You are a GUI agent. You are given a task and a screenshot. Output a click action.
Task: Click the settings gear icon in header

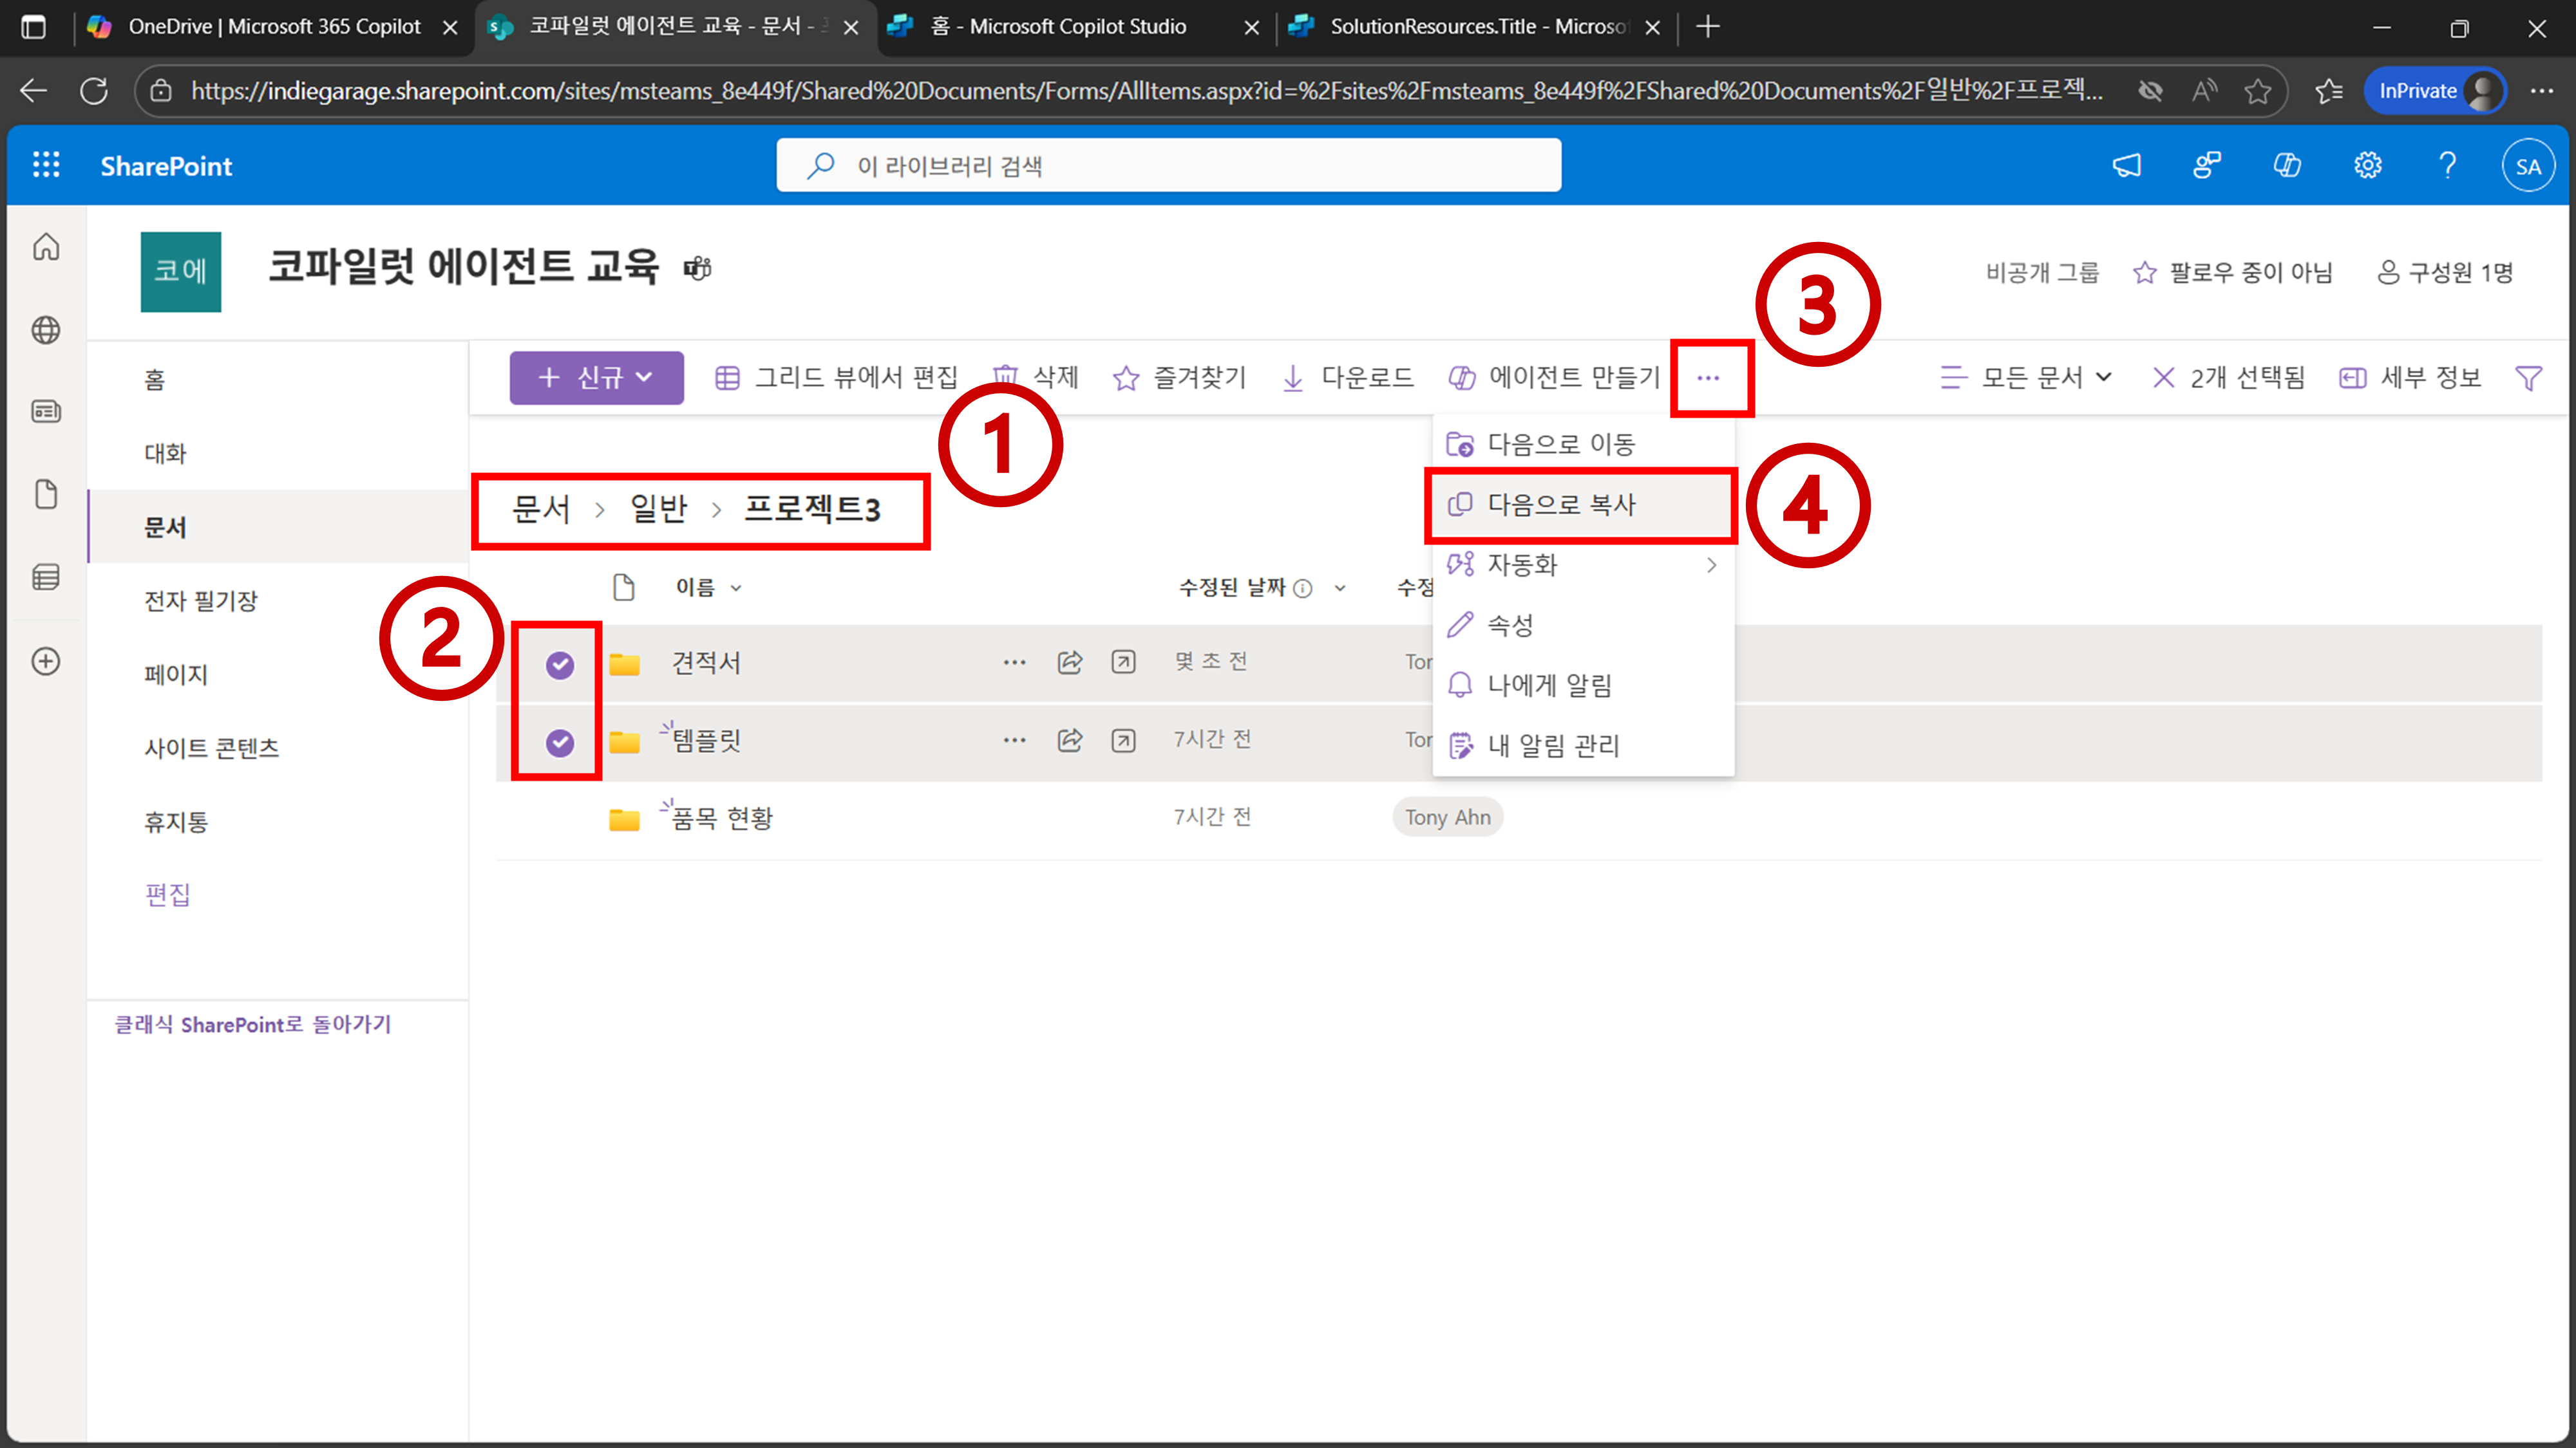(x=2367, y=165)
